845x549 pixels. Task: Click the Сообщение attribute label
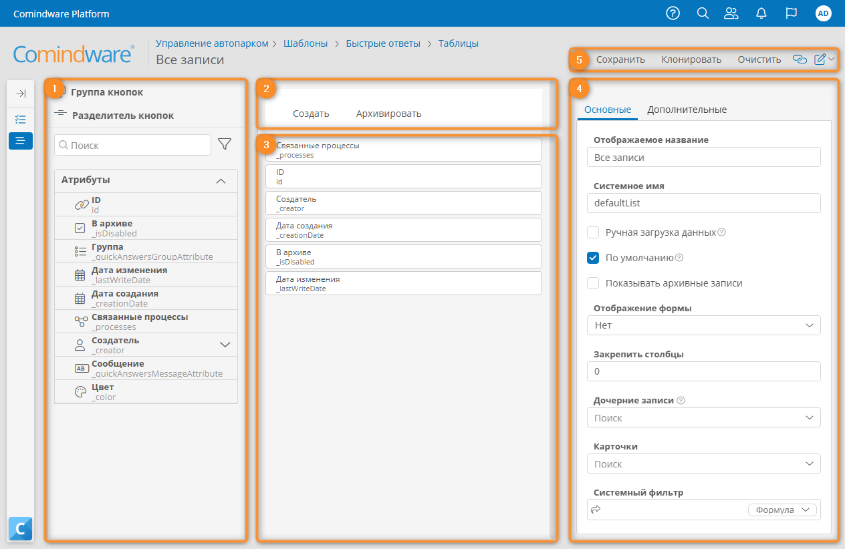tap(118, 363)
